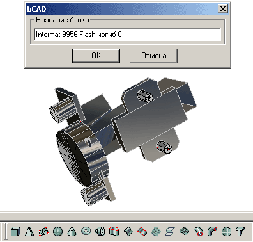Choose the bent elbow pipe tool
The image size is (253, 242).
212,231
